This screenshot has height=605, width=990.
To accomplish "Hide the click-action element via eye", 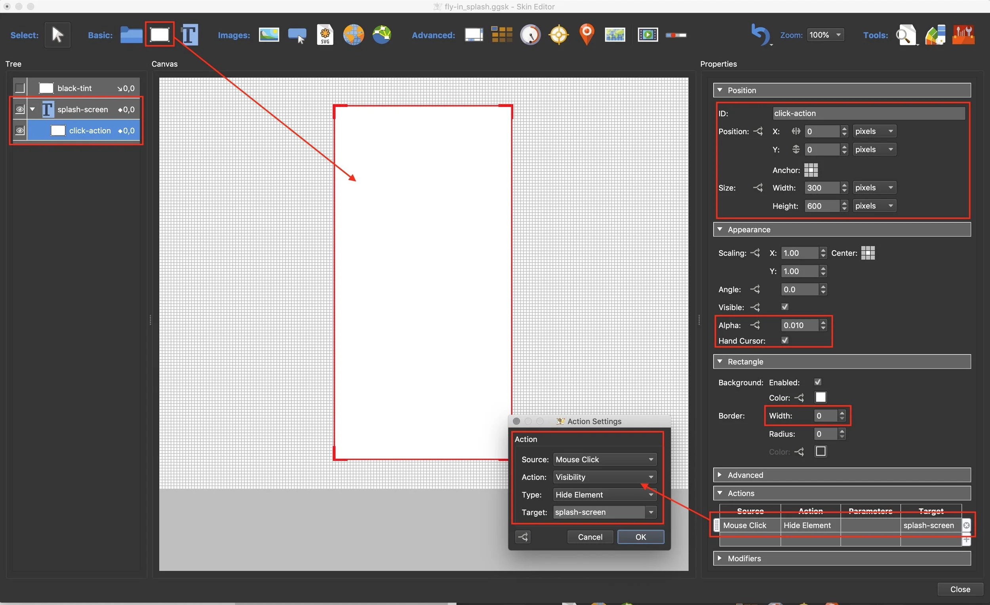I will (x=20, y=131).
